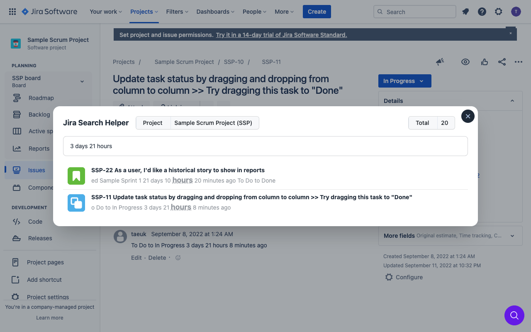Toggle watching this issue via eye icon

(465, 62)
